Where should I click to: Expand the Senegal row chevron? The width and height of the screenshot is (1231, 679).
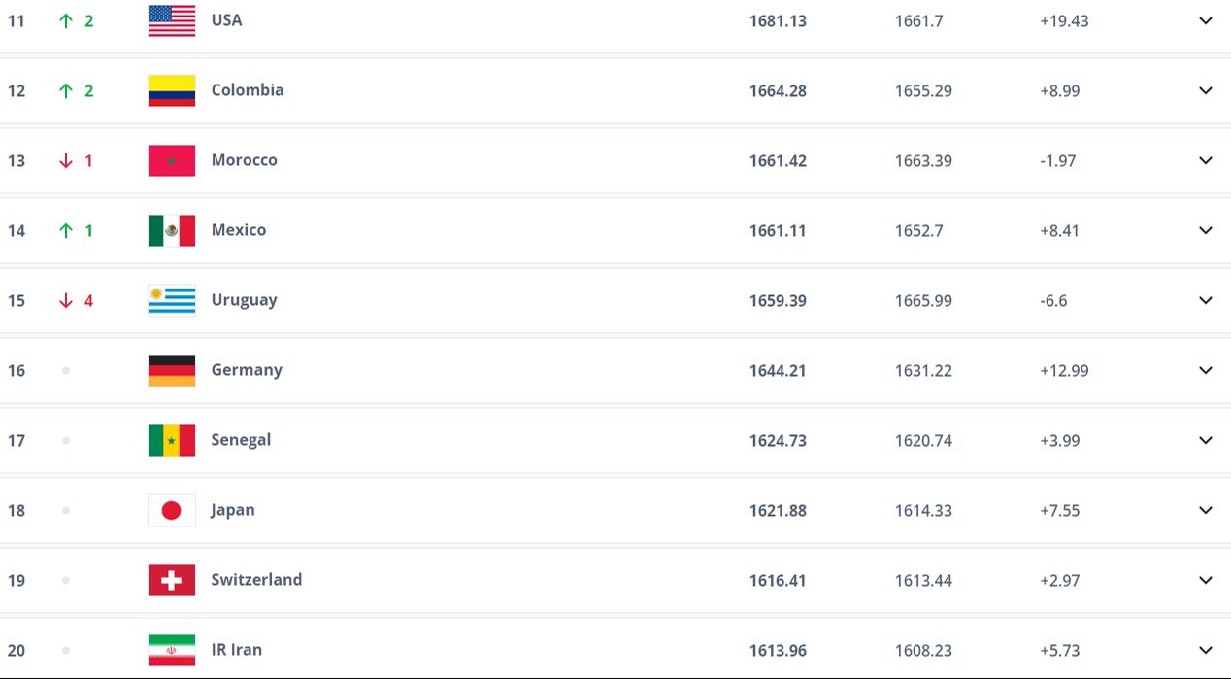(x=1205, y=440)
